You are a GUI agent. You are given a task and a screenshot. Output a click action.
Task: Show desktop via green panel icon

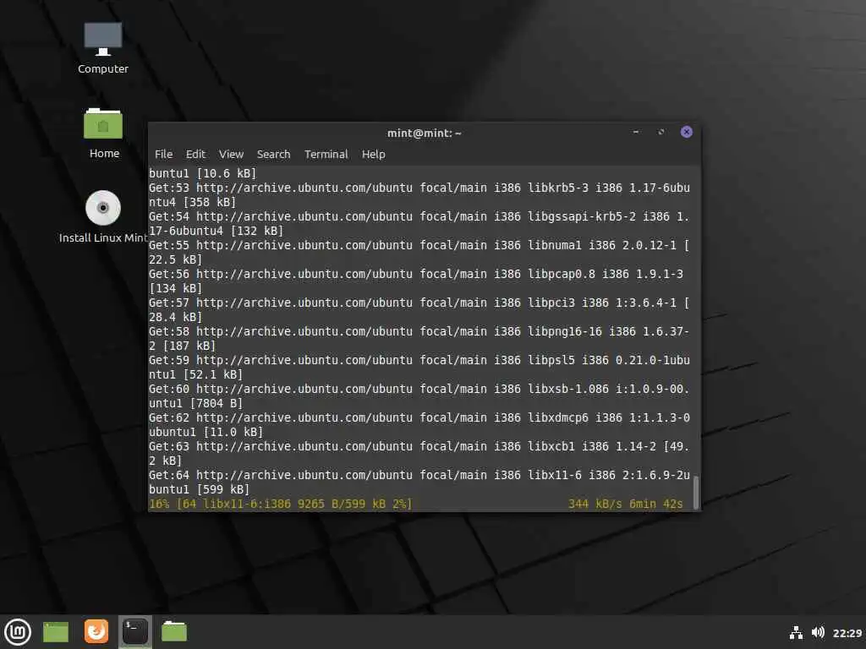56,632
